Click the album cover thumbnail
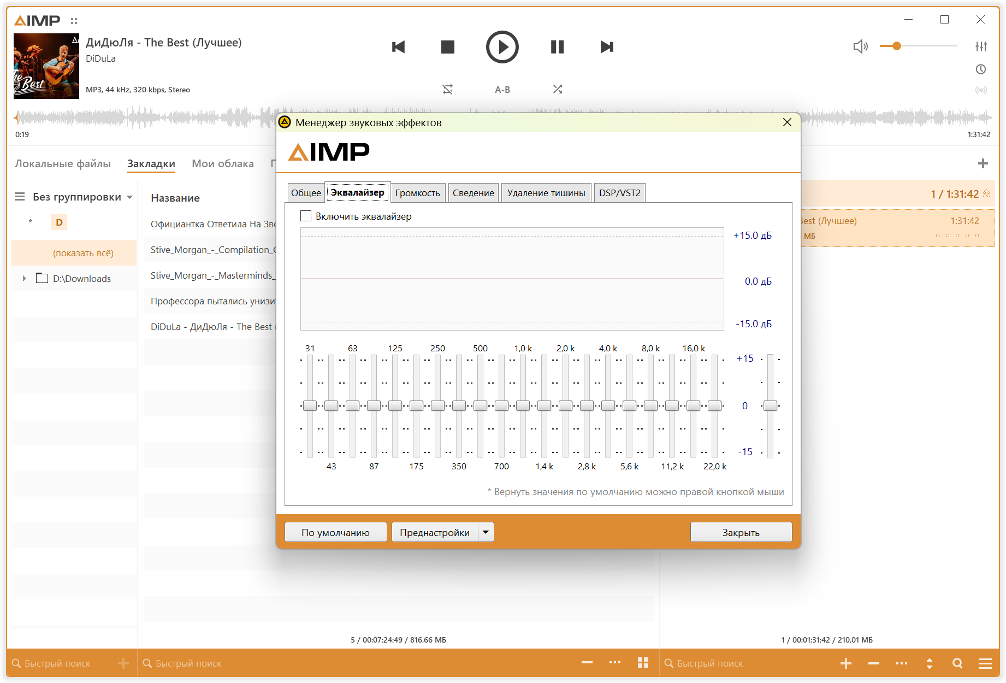Image resolution: width=1006 pixels, height=683 pixels. tap(46, 66)
